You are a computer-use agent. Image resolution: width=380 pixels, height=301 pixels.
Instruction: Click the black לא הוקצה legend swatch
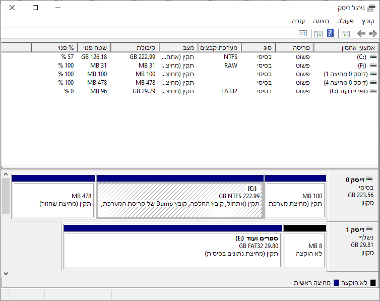(x=373, y=282)
